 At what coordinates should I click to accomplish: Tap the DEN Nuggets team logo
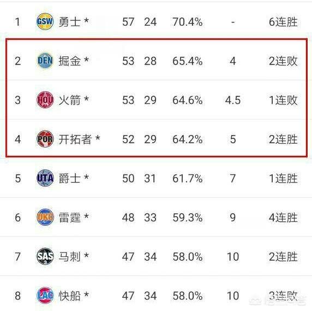45,61
